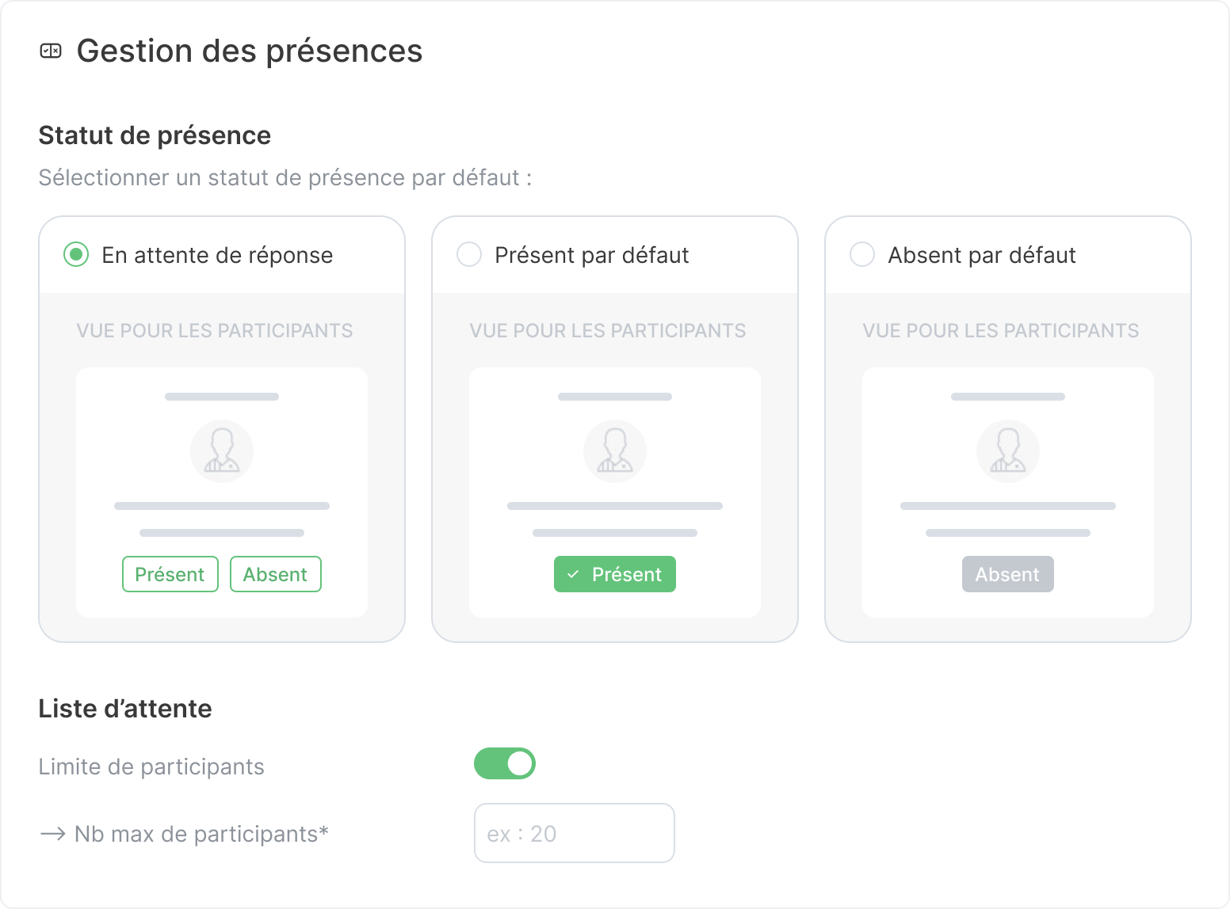1230x909 pixels.
Task: Click the grey Absent button in the last card
Action: pos(1007,574)
